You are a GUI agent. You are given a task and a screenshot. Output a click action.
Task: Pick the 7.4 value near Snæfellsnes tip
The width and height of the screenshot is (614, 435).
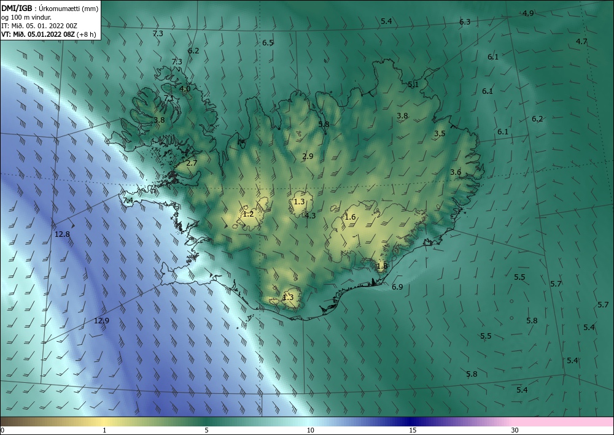(128, 201)
